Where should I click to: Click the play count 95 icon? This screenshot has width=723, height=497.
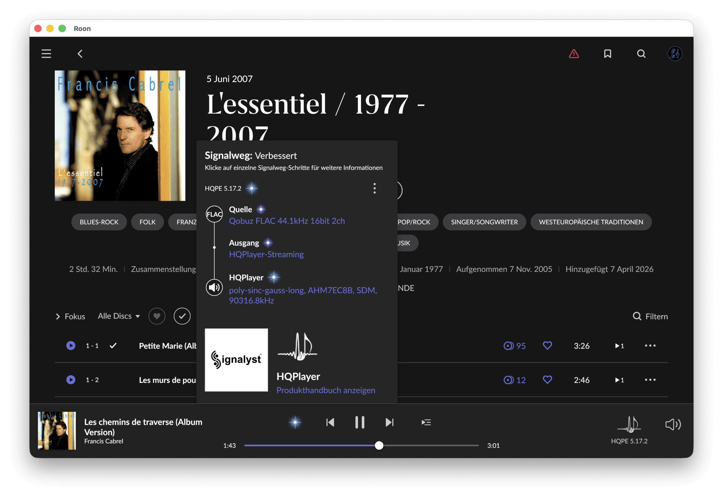coord(508,346)
